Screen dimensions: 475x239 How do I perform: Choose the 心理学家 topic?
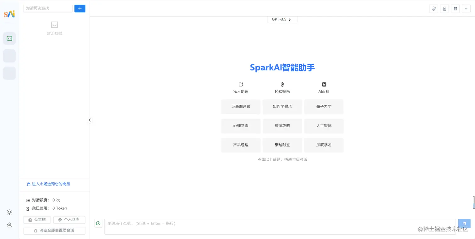pyautogui.click(x=241, y=126)
